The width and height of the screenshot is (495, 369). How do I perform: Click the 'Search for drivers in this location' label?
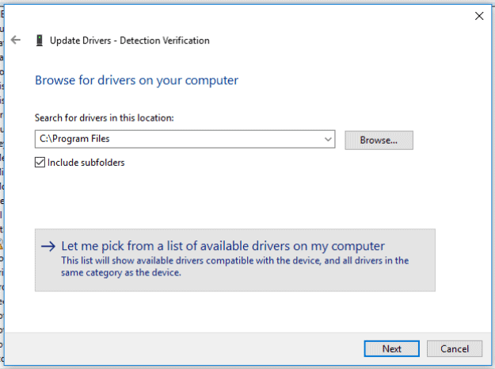pyautogui.click(x=104, y=118)
